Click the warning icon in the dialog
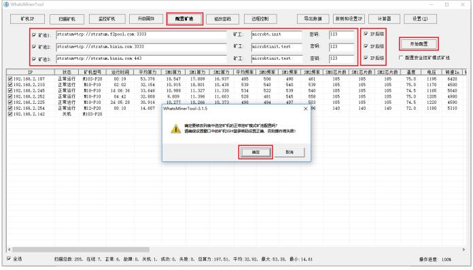This screenshot has height=270, width=473. [175, 129]
